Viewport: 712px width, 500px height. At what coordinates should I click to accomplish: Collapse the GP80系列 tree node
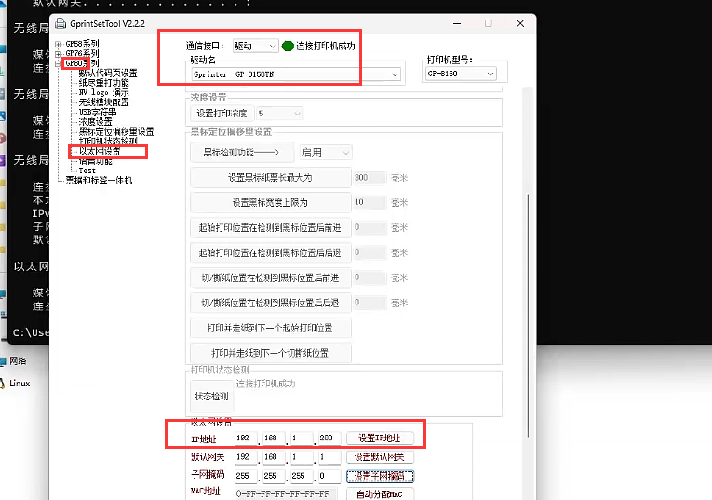pyautogui.click(x=58, y=63)
